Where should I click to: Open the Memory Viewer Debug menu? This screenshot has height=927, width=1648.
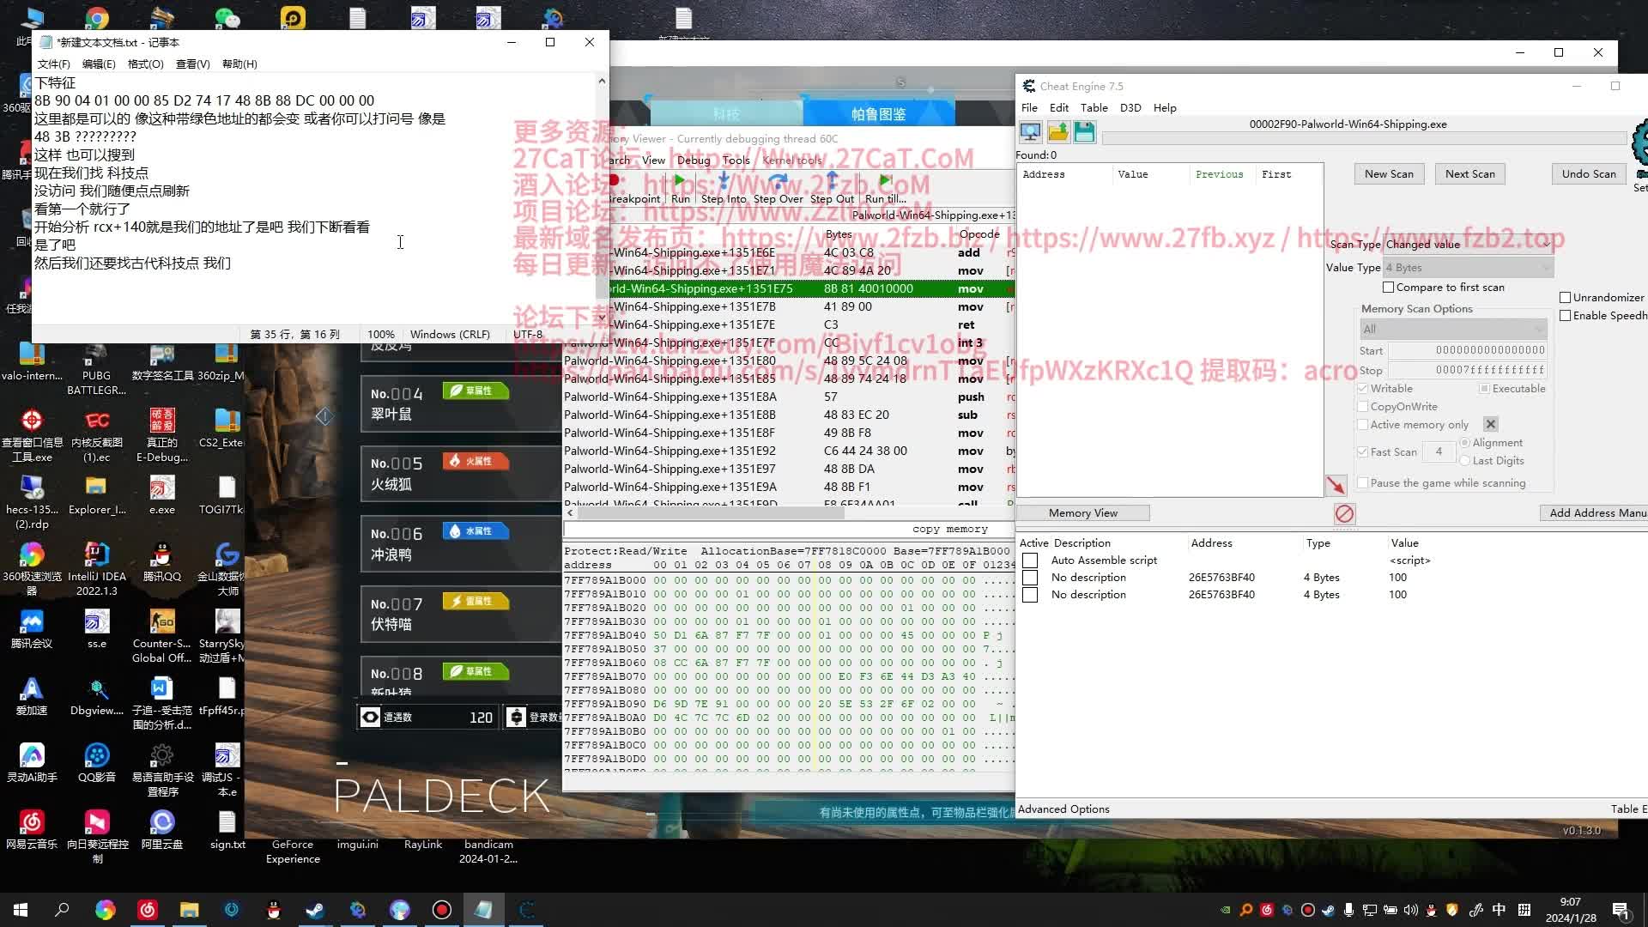click(x=693, y=160)
